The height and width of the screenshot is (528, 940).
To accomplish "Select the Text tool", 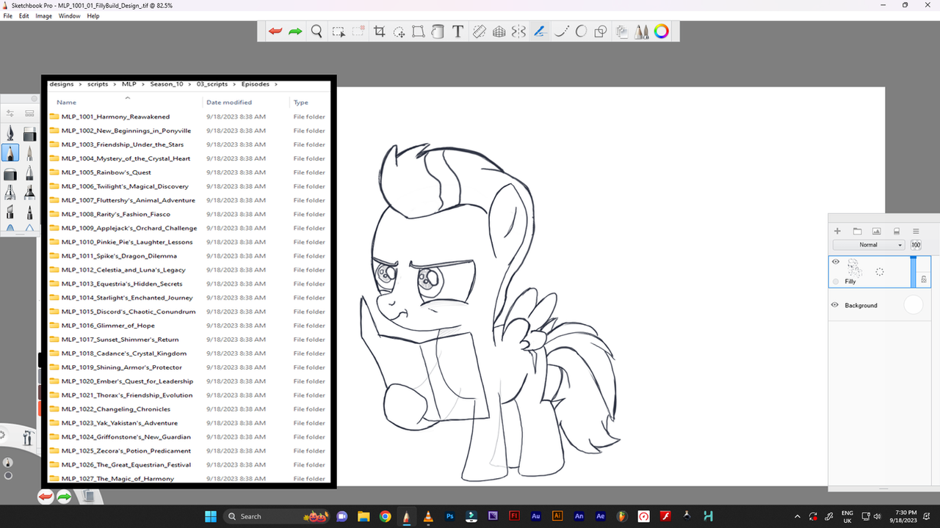I will point(458,32).
